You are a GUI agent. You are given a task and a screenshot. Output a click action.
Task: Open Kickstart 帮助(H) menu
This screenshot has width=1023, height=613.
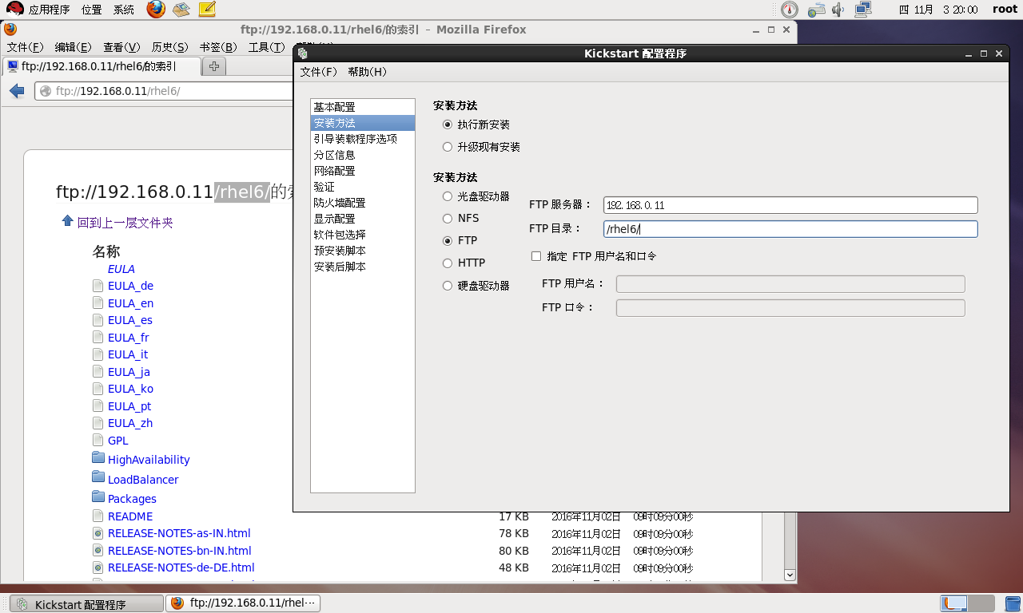pos(367,72)
